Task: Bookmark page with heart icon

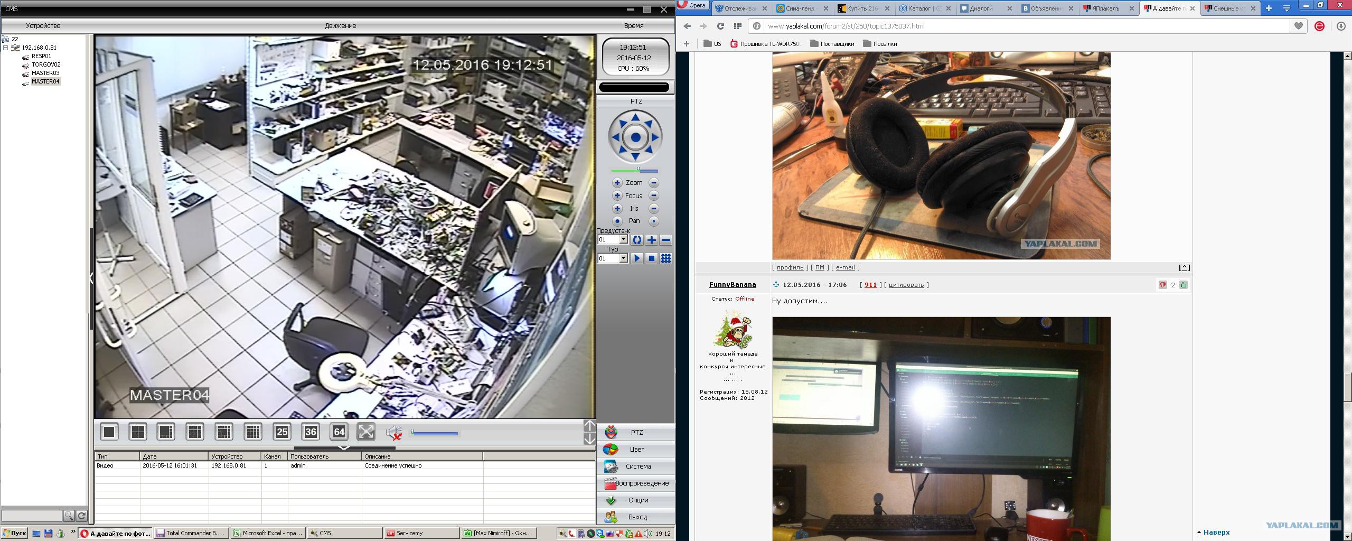Action: point(1299,26)
